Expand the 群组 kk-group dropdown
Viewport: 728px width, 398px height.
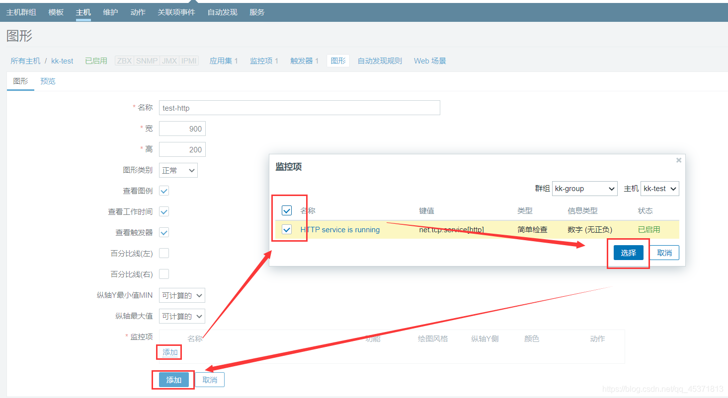[584, 189]
